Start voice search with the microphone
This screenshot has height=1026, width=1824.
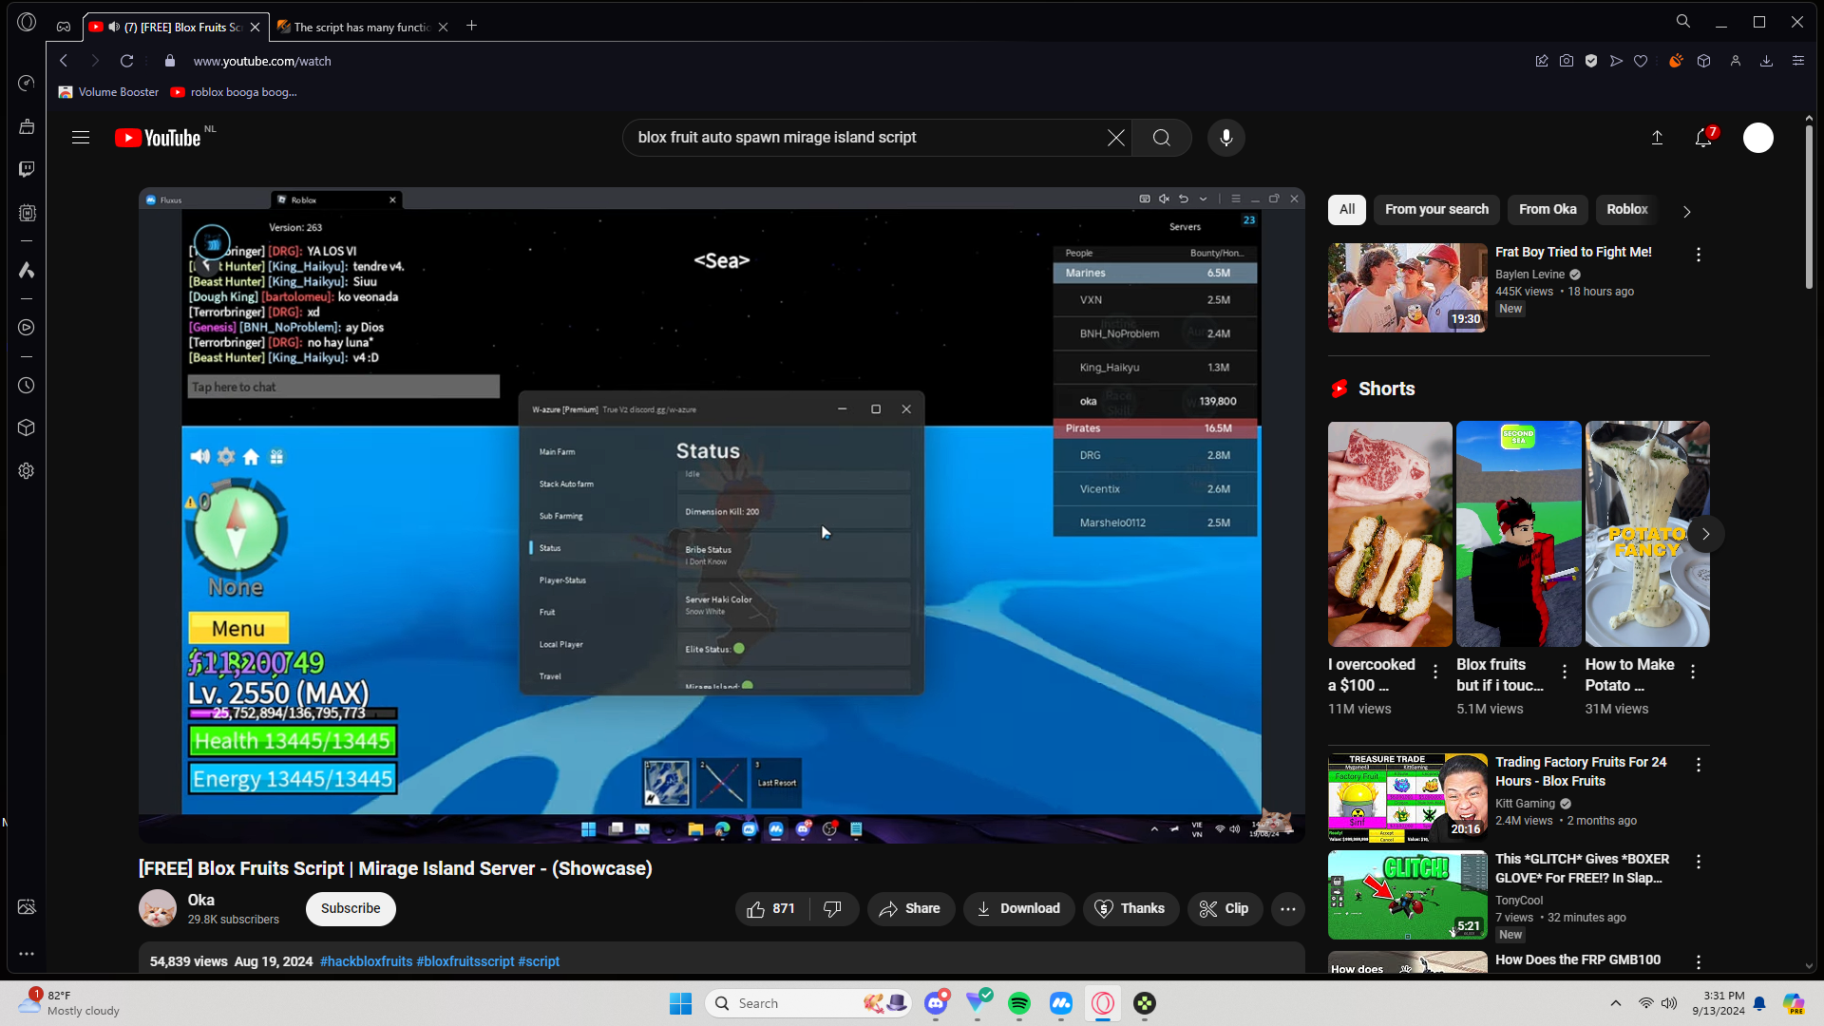[x=1226, y=138]
